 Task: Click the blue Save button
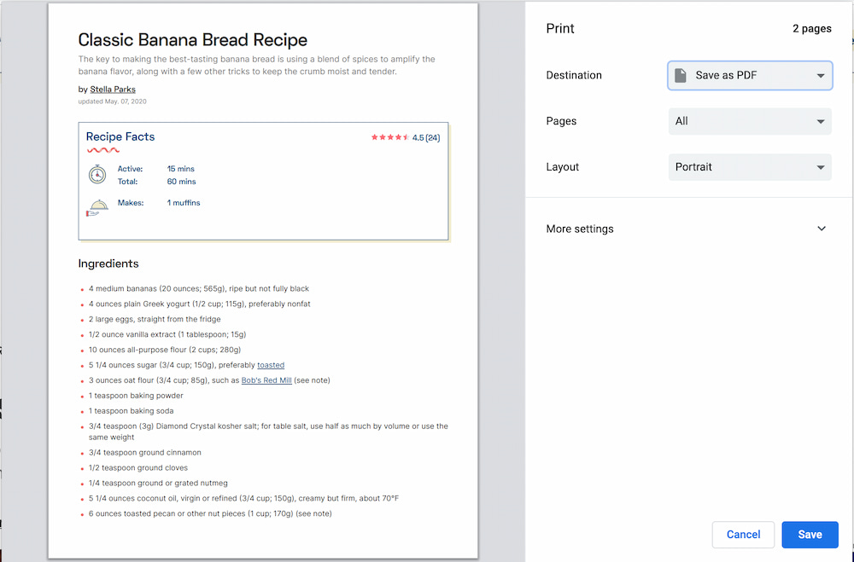coord(810,535)
